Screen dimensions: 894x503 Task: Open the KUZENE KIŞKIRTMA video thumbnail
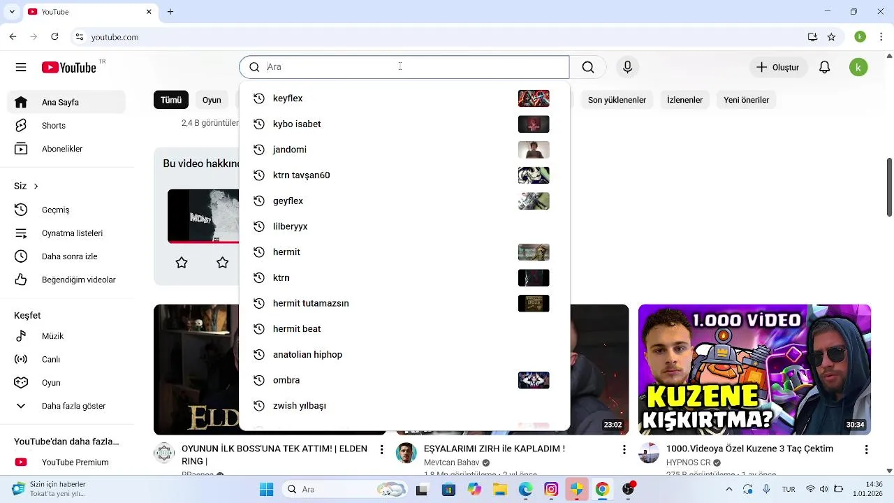pos(754,370)
